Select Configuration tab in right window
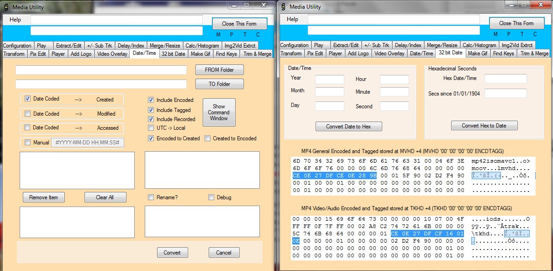The image size is (553, 271). [x=295, y=45]
